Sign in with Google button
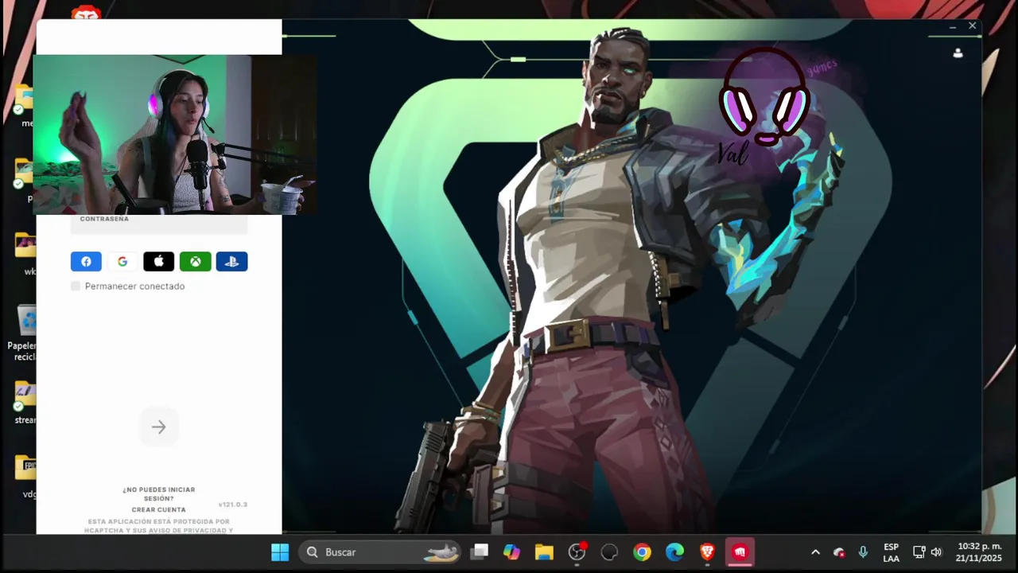Viewport: 1018px width, 573px height. coord(122,262)
